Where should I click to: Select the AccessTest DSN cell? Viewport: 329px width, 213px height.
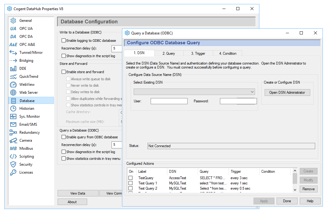[x=178, y=178]
